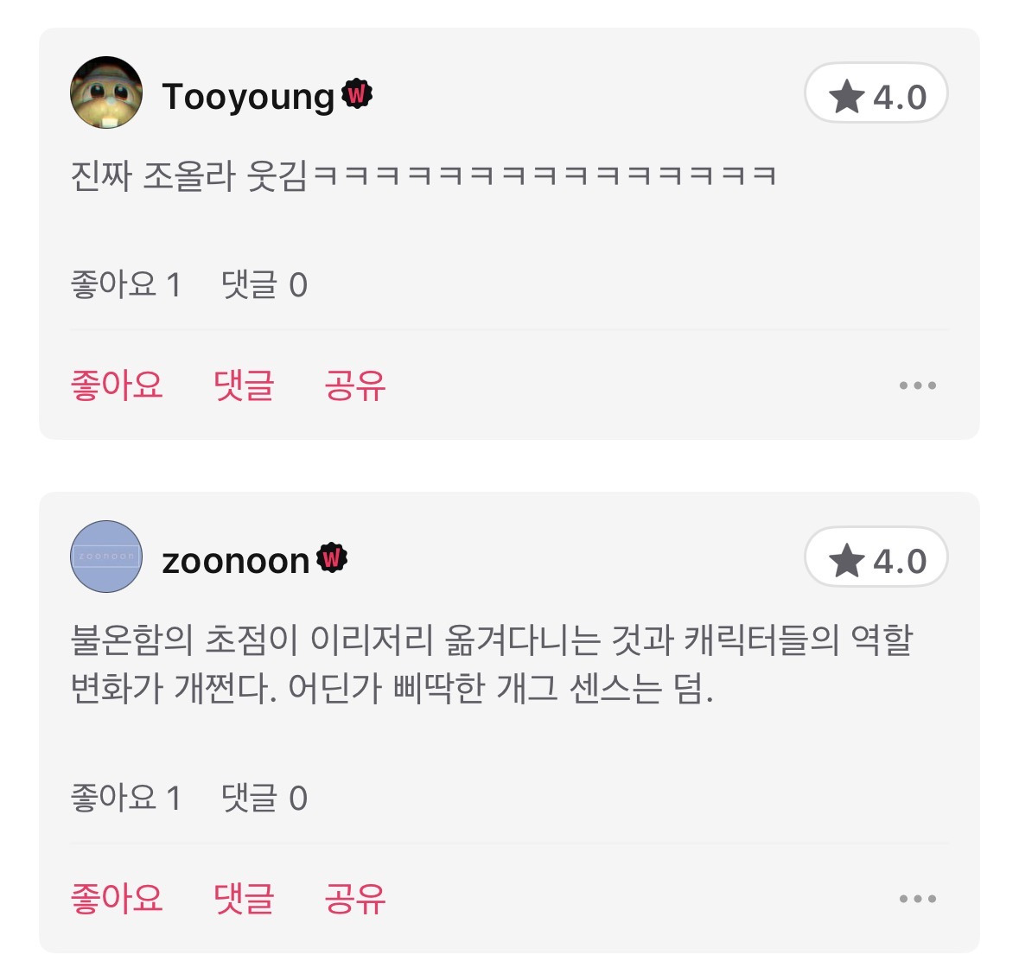Viewport: 1019px width, 974px height.
Task: Toggle 좋아요 on zoonoon's review
Action: coord(117,899)
